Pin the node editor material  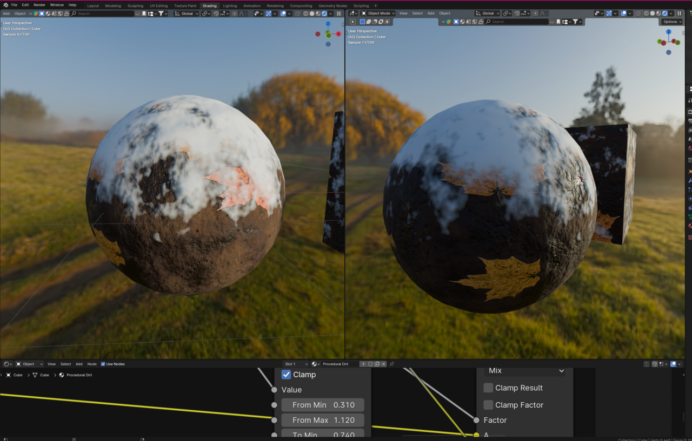coord(392,364)
